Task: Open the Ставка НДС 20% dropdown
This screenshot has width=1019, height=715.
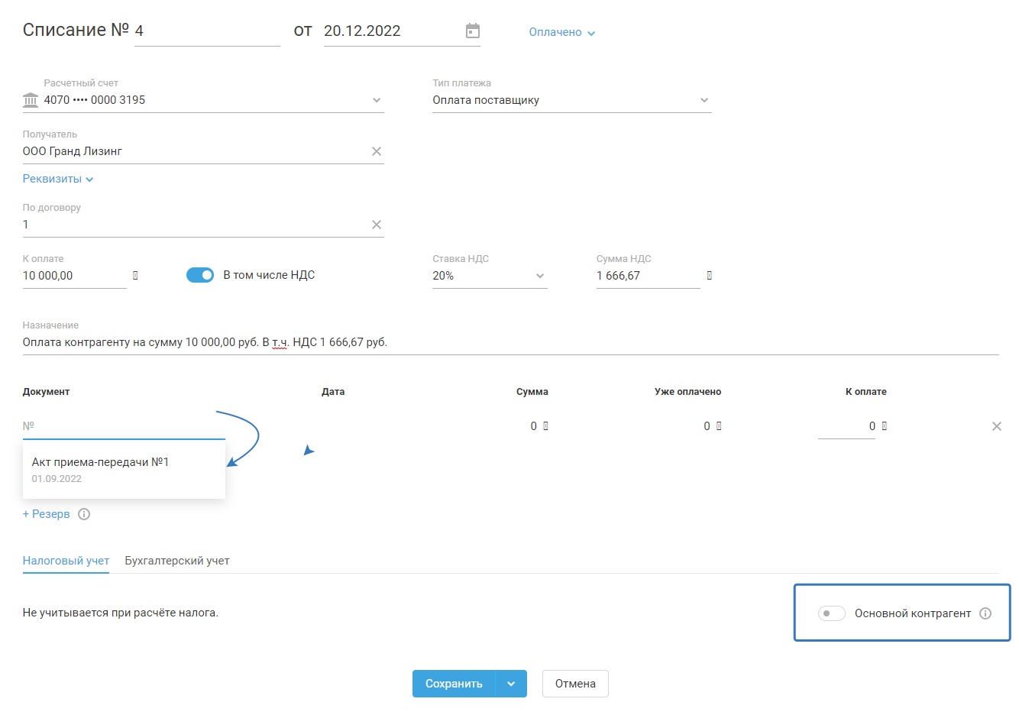Action: (x=540, y=276)
